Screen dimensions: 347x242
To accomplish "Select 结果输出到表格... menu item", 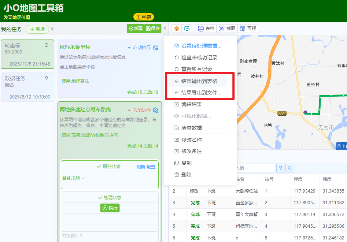I will click(x=198, y=81).
